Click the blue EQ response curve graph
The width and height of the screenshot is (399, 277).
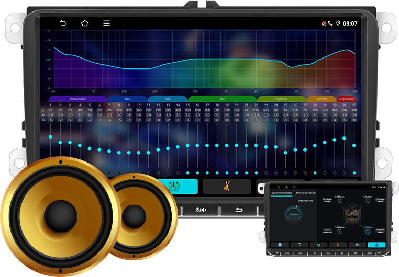[x=204, y=60]
